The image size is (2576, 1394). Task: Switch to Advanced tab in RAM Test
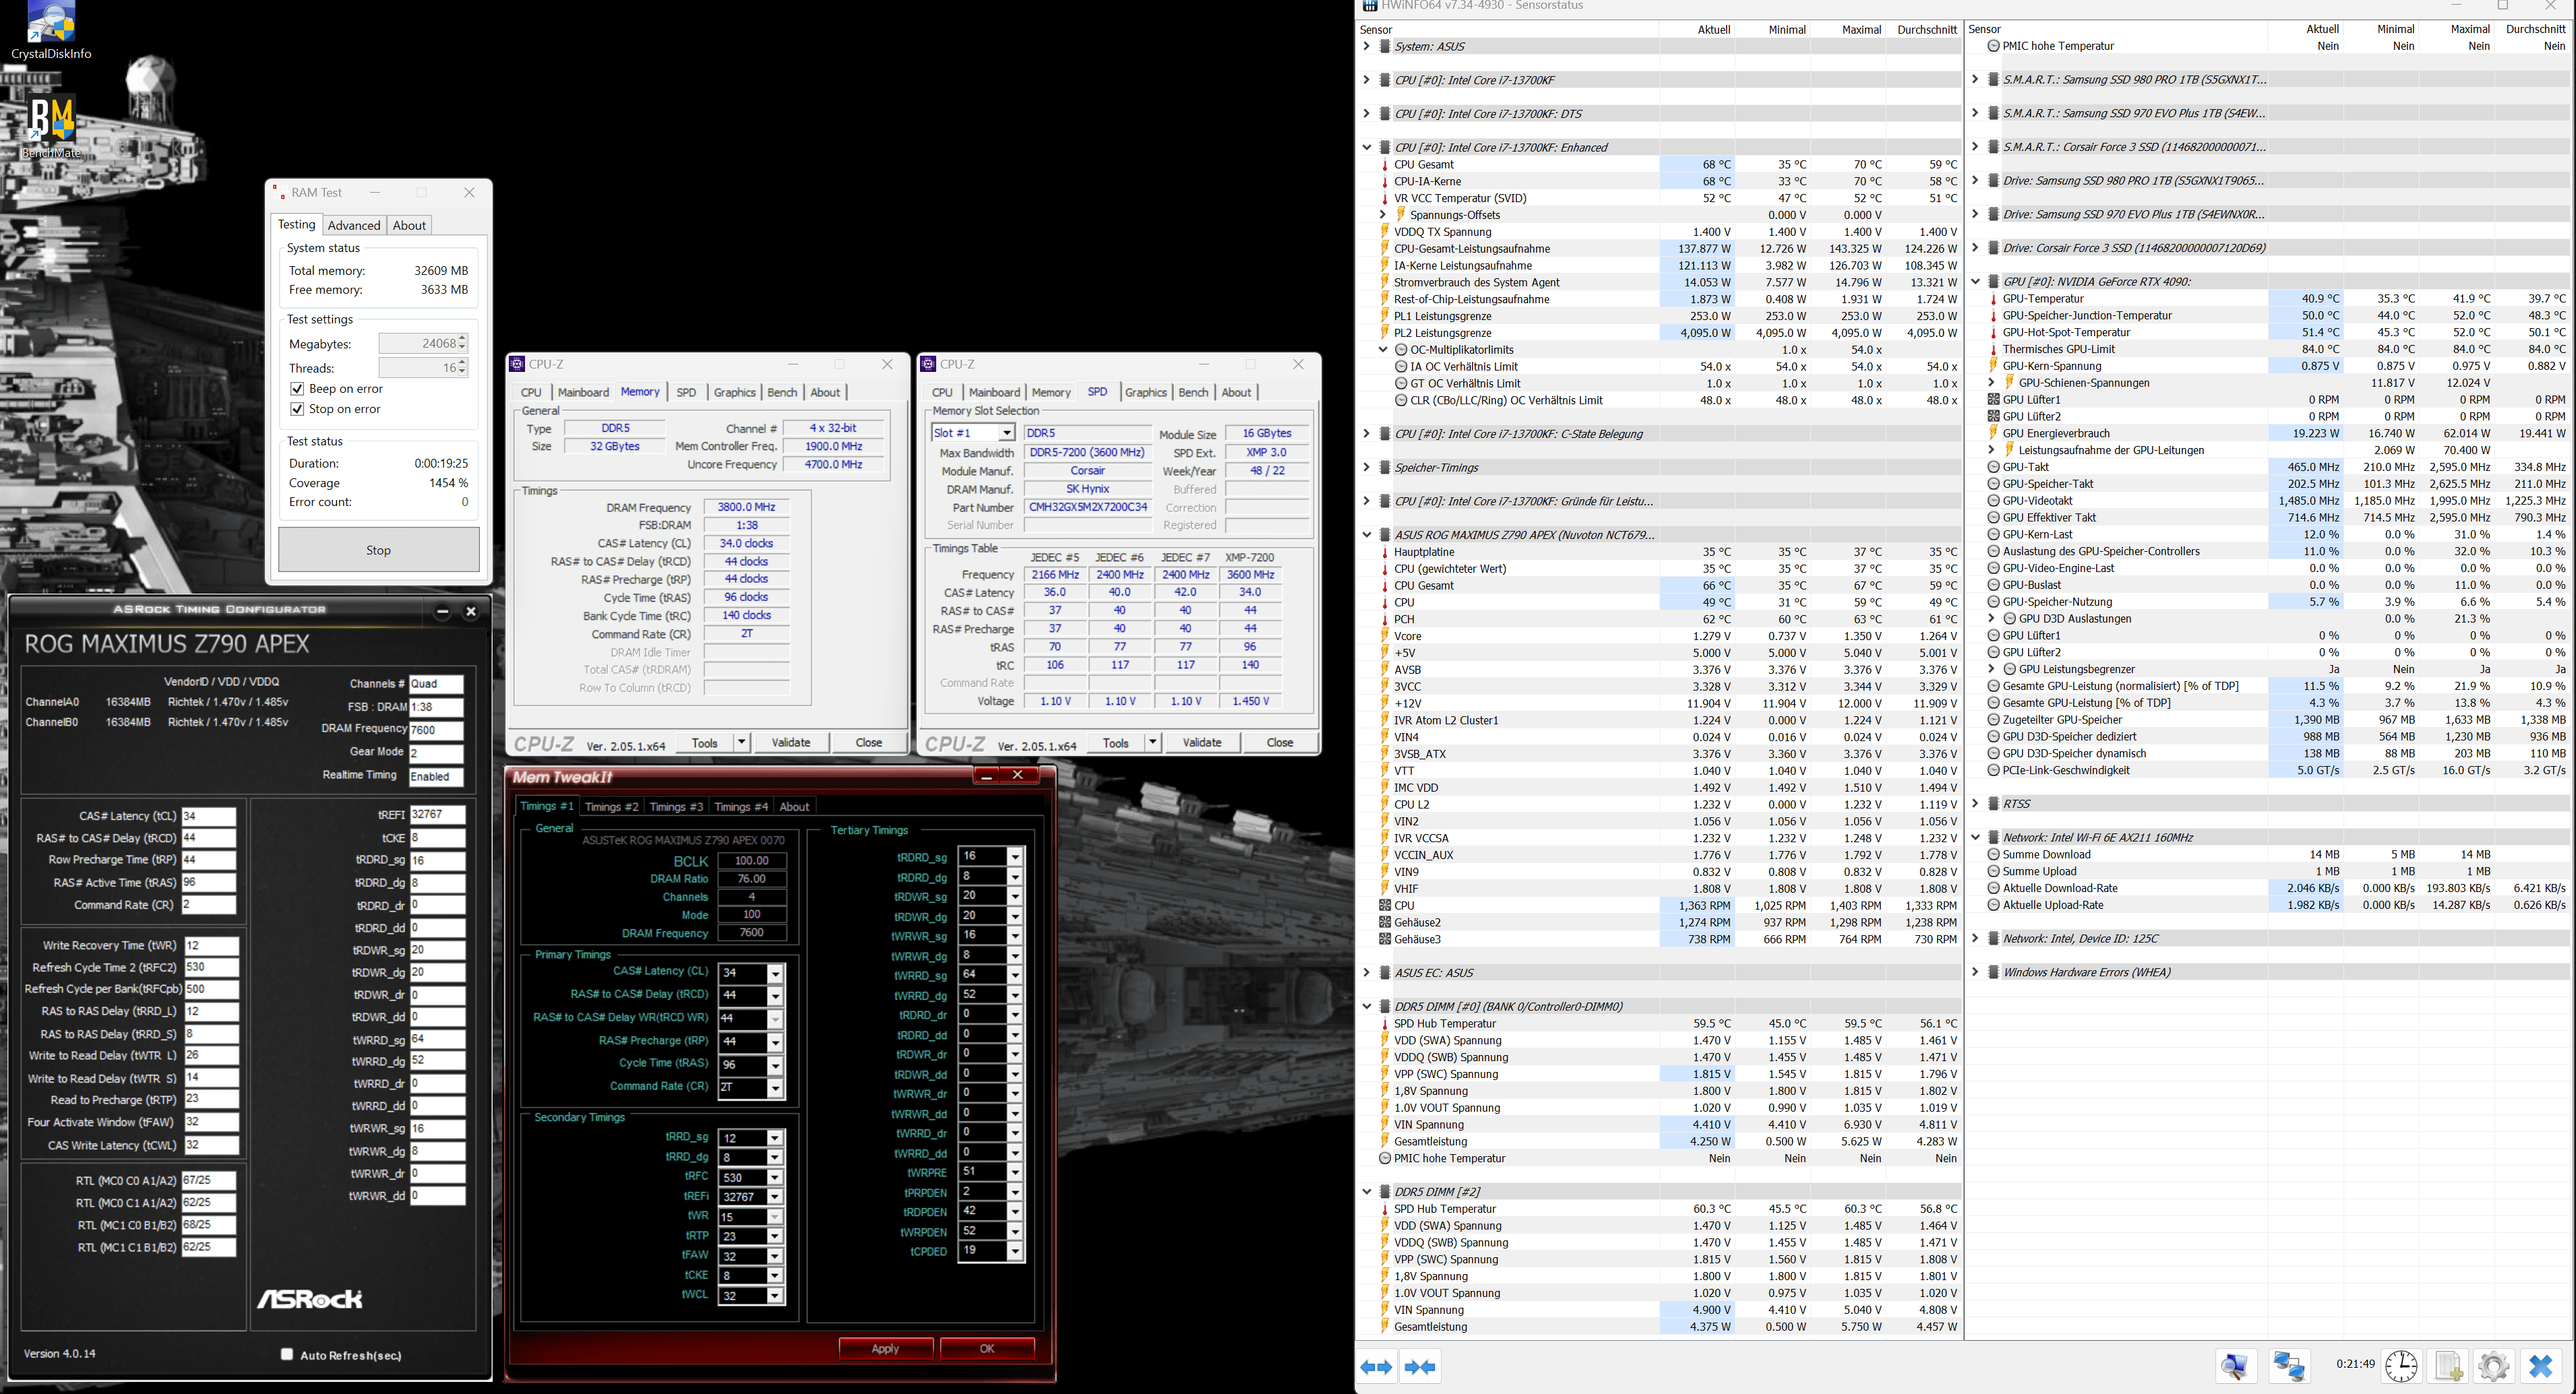click(x=354, y=225)
